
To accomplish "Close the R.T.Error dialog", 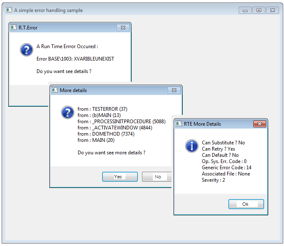I will (x=123, y=27).
